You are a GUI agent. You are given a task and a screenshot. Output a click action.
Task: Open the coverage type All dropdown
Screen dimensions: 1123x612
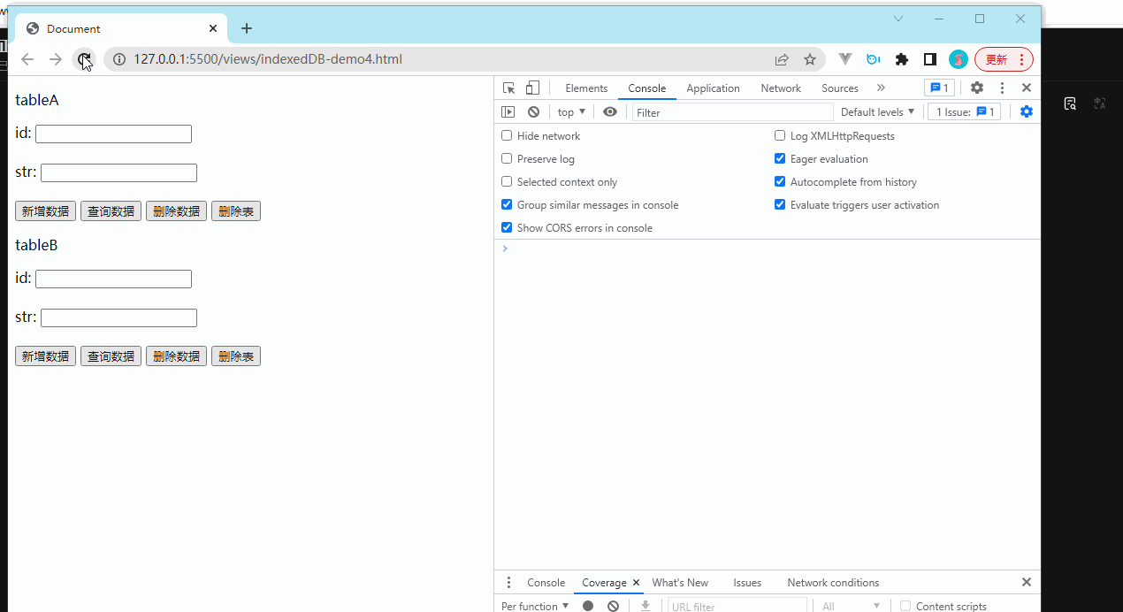tap(851, 606)
